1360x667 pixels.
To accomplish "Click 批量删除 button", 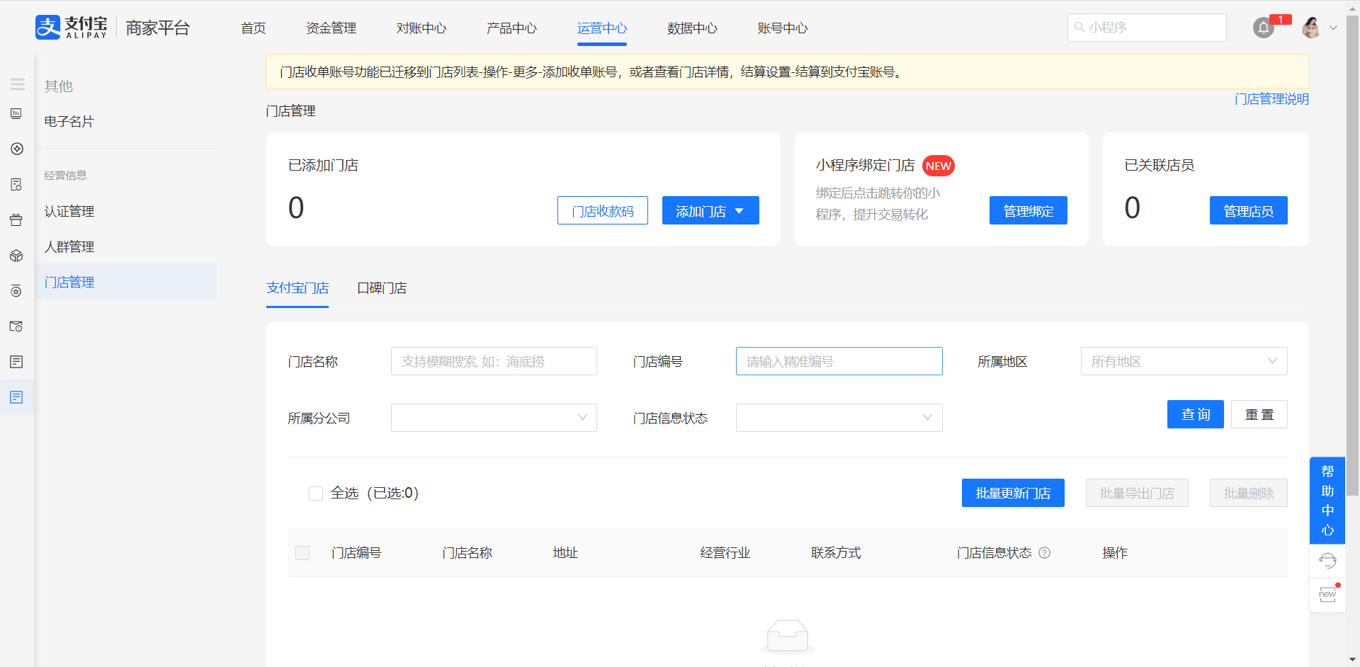I will tap(1249, 493).
